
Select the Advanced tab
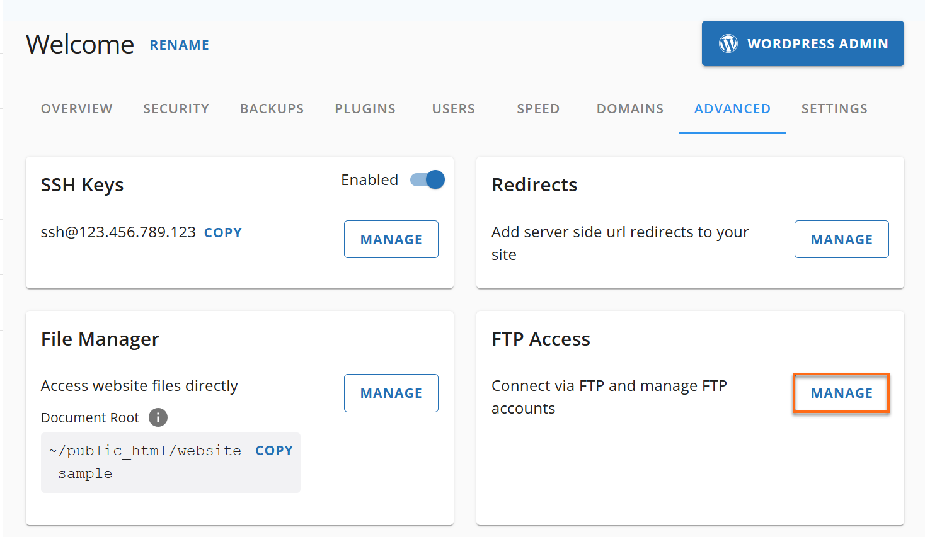(x=733, y=109)
